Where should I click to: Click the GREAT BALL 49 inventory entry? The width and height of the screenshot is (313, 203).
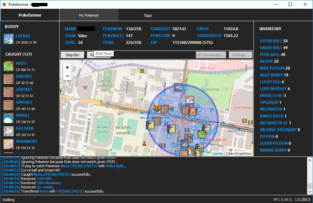point(274,48)
